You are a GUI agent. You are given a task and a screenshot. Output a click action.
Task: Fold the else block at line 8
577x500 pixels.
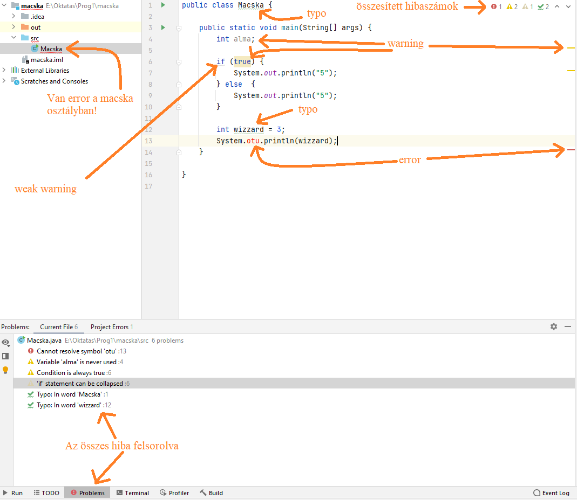179,85
